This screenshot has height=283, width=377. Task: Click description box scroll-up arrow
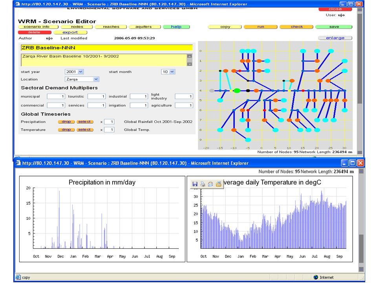[x=189, y=56]
